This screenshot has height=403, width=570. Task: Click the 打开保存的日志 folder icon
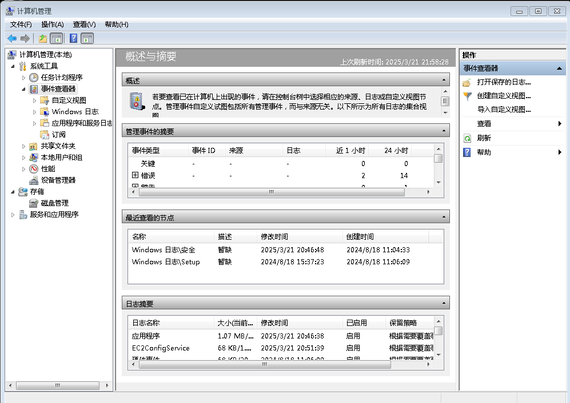(467, 82)
